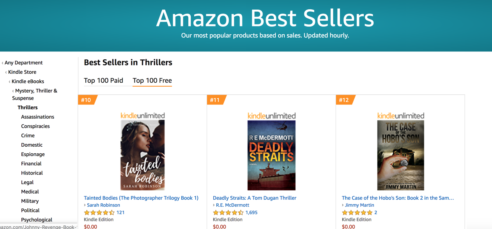Open the Deadly Straits book cover
This screenshot has height=229, width=492.
(271, 155)
